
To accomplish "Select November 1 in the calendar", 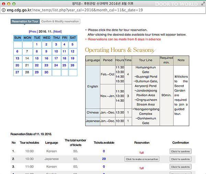I will pyautogui.click(x=37, y=44).
